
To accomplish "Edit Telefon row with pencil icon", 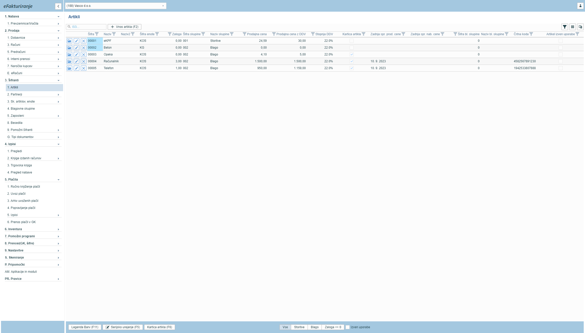I will (76, 68).
